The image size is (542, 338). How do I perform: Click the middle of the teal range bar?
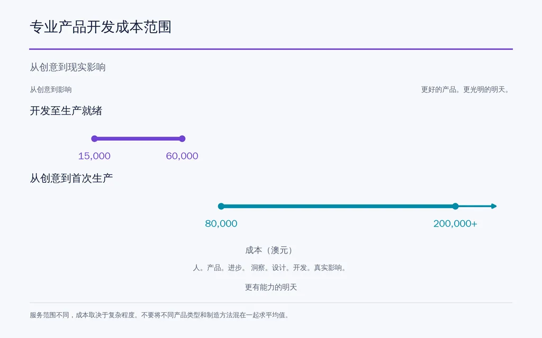pyautogui.click(x=338, y=206)
